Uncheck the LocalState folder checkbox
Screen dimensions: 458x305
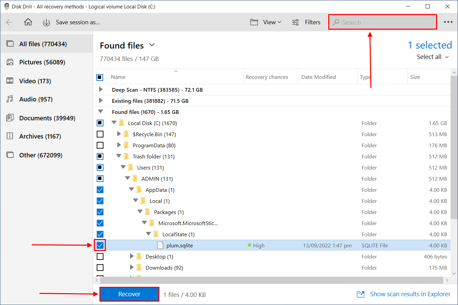100,234
